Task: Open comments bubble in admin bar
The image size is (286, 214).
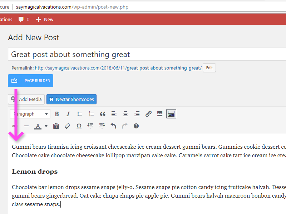Action: point(24,20)
